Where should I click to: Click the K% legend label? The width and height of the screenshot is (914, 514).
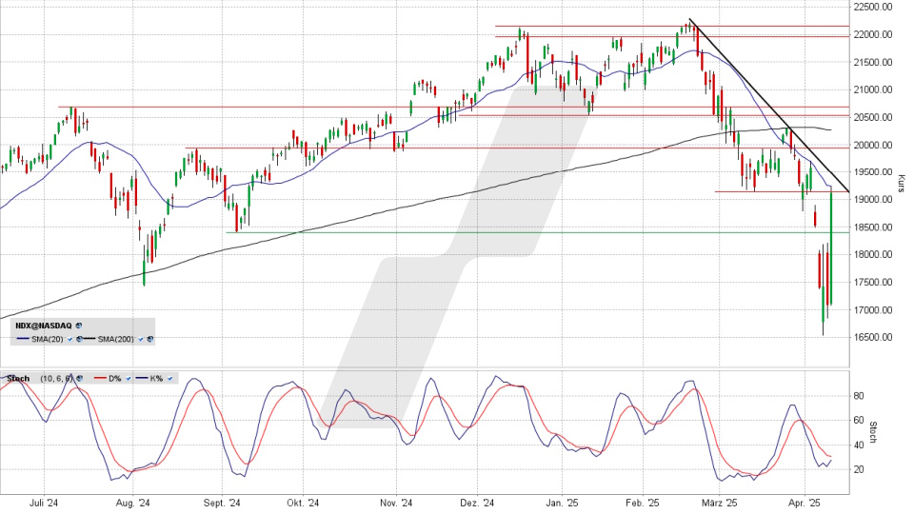point(156,378)
